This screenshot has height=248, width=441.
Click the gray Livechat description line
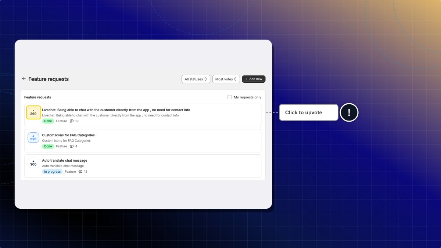coord(110,115)
